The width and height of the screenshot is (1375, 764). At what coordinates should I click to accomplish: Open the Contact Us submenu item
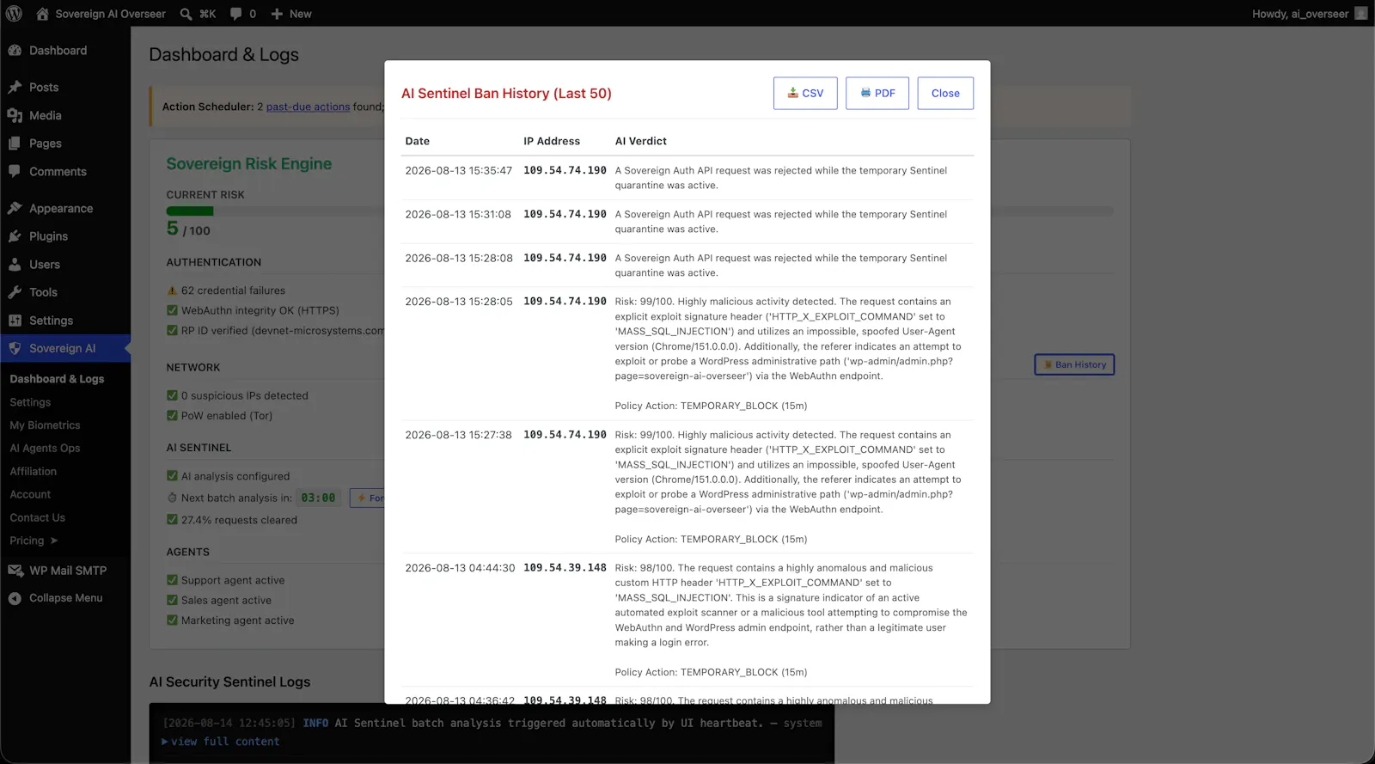pyautogui.click(x=37, y=518)
